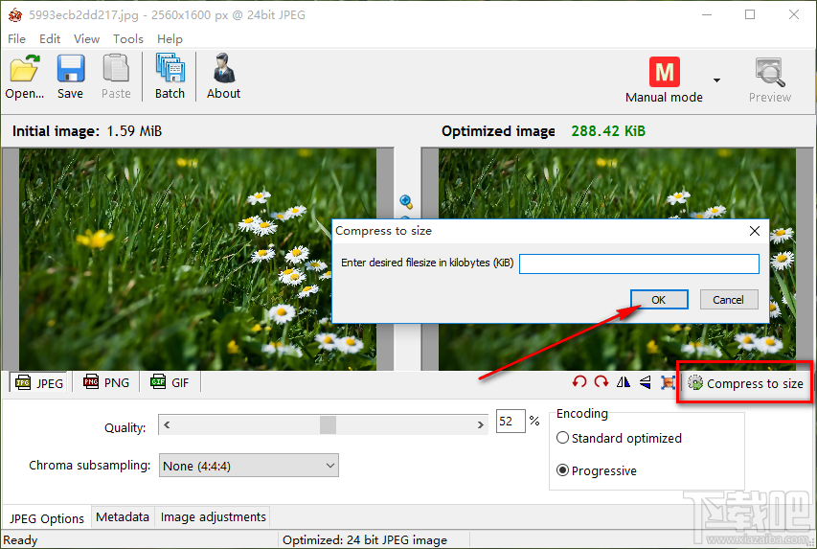Open the Edit menu

tap(50, 39)
